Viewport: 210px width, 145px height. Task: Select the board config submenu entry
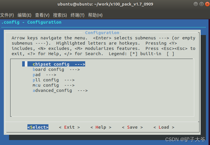tap(56, 69)
